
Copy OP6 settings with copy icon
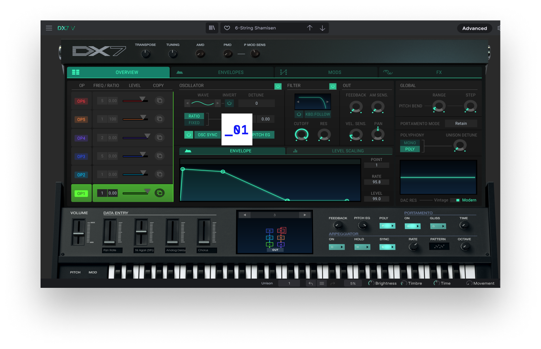tap(159, 101)
